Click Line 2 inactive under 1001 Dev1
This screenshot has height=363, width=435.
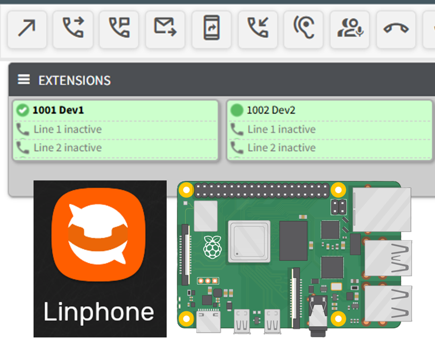(x=68, y=147)
